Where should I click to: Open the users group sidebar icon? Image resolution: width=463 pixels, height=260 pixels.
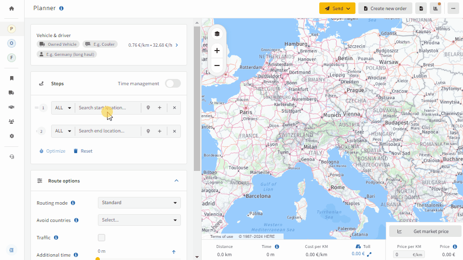coord(12,121)
